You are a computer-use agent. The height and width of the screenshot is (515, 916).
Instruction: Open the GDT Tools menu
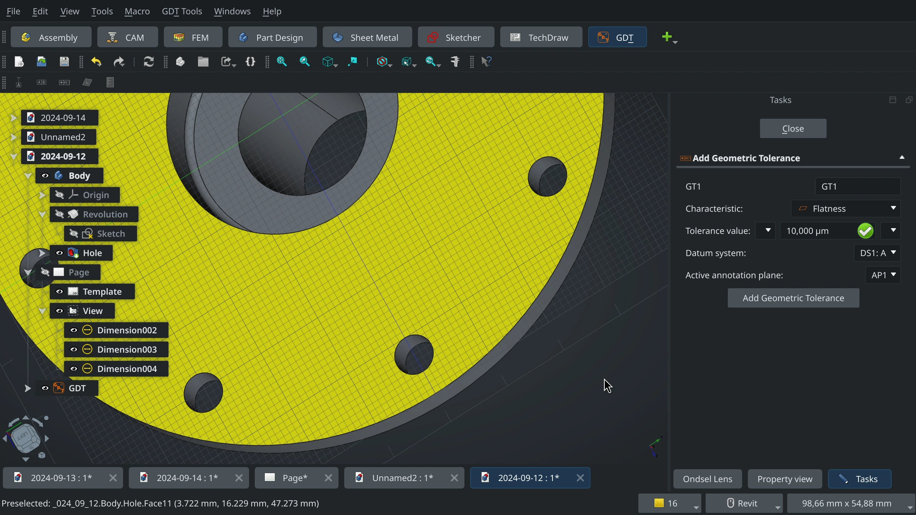tap(182, 11)
